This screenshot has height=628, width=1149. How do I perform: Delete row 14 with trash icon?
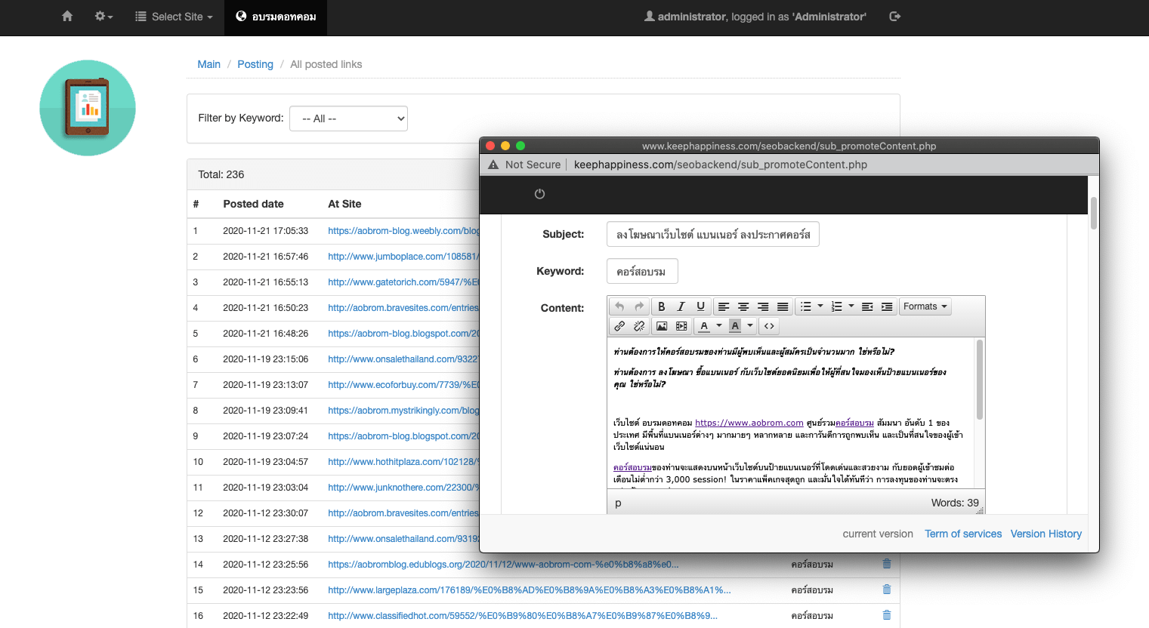[887, 564]
